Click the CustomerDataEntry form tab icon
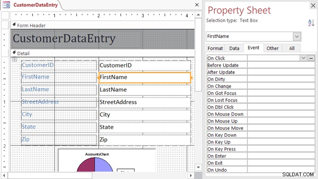Image resolution: width=318 pixels, height=179 pixels. (6, 5)
